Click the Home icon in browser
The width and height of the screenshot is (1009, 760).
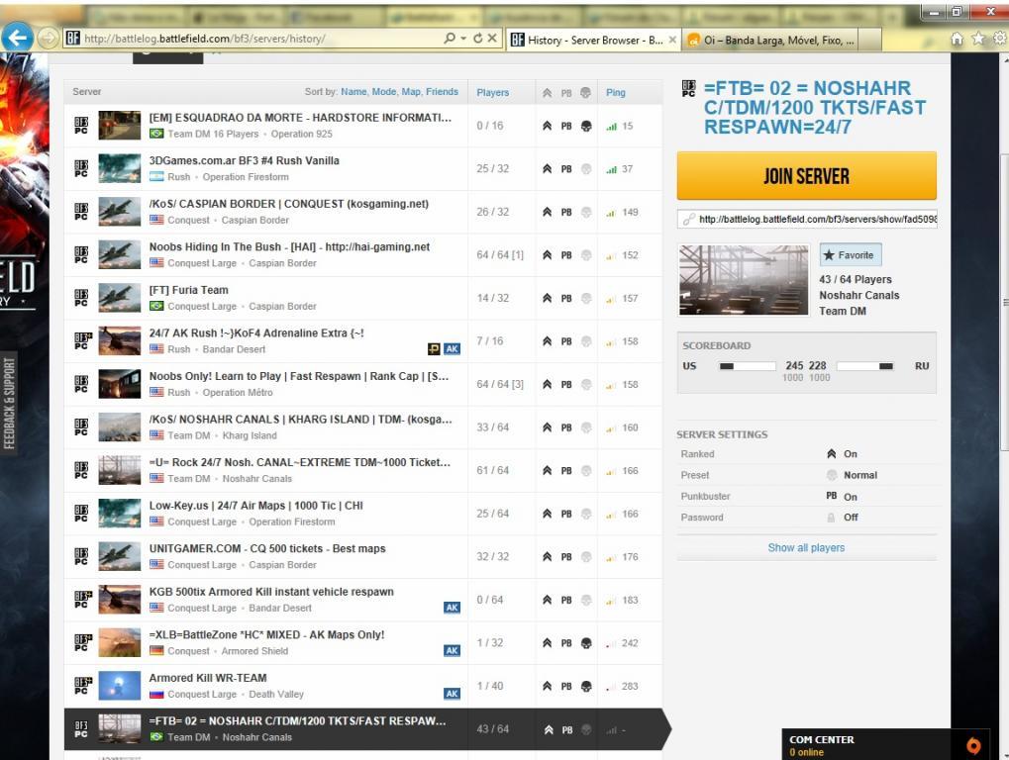point(957,39)
